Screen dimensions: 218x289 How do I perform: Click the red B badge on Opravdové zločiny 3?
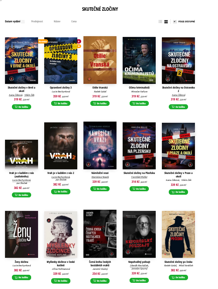pos(79,41)
